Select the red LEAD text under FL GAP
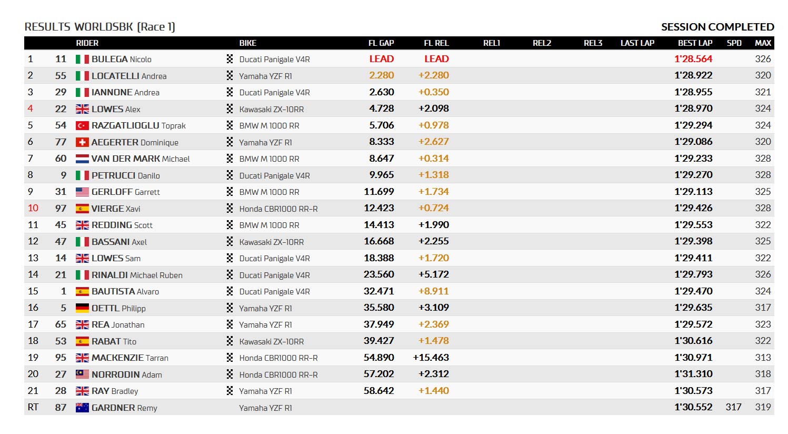This screenshot has width=788, height=434. click(x=382, y=59)
